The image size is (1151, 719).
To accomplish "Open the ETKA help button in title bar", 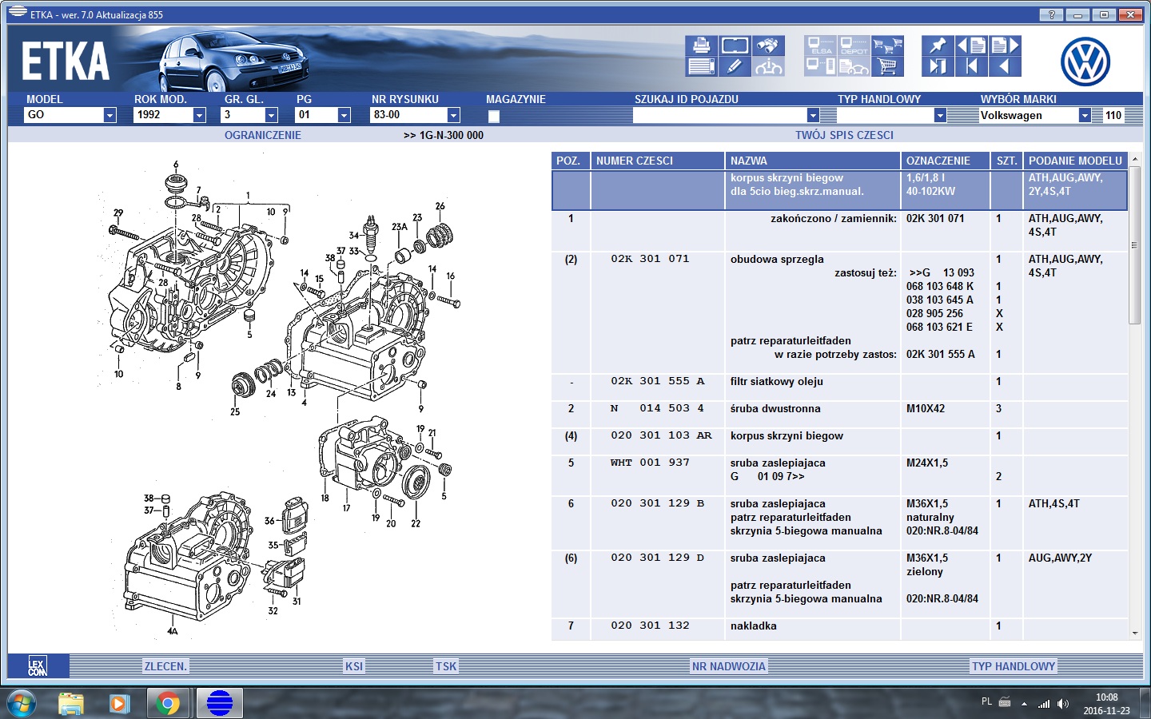I will 1051,14.
